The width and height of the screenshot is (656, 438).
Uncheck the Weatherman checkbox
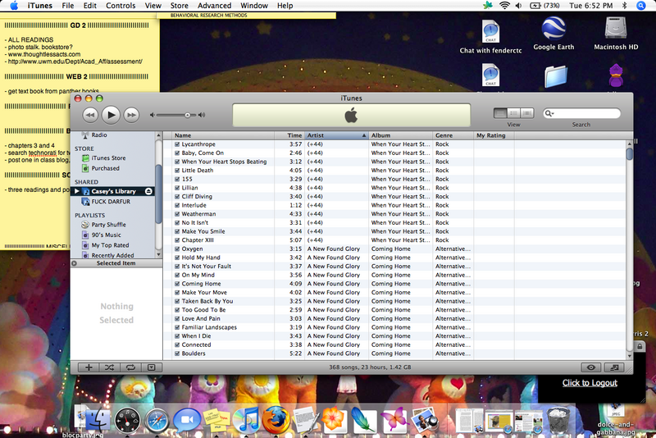click(177, 214)
